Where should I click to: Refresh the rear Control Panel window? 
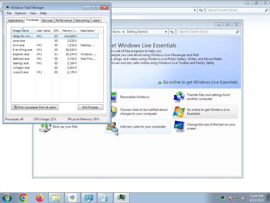[201, 10]
